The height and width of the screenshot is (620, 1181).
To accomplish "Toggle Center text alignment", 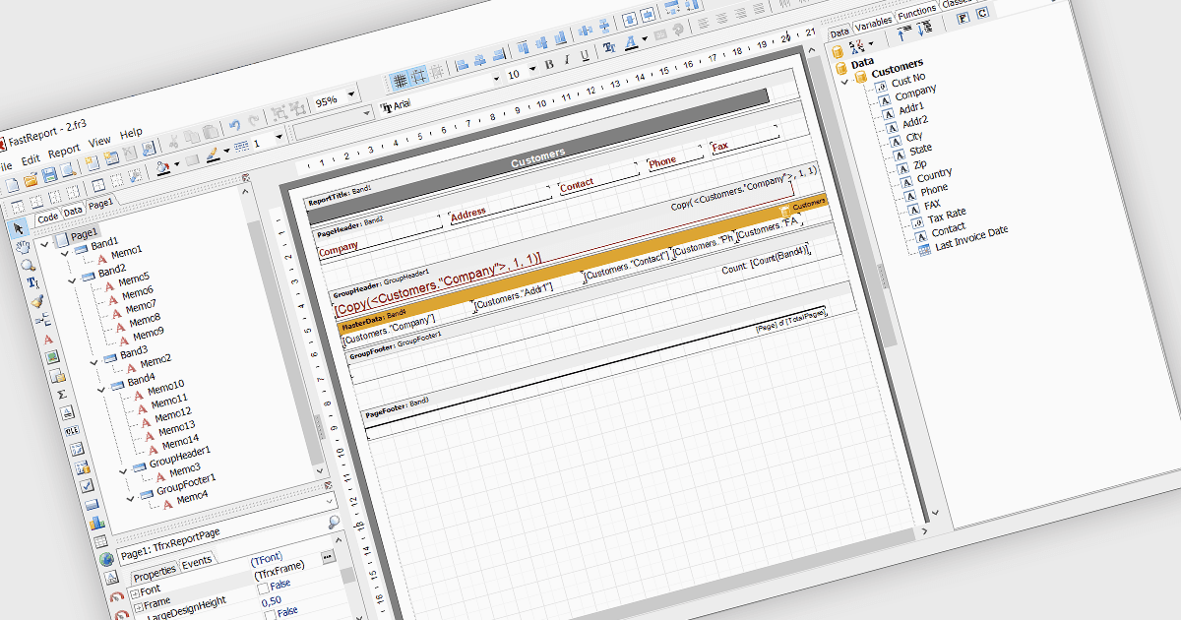I will click(x=720, y=19).
